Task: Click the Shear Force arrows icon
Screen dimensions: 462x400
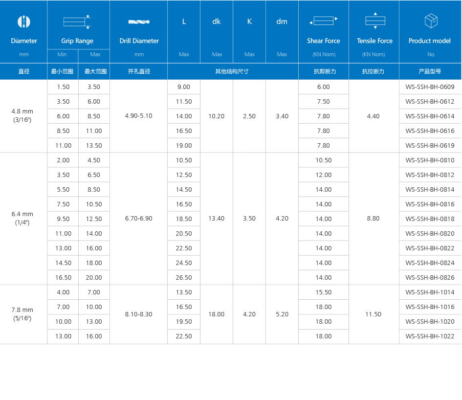Action: [x=323, y=21]
